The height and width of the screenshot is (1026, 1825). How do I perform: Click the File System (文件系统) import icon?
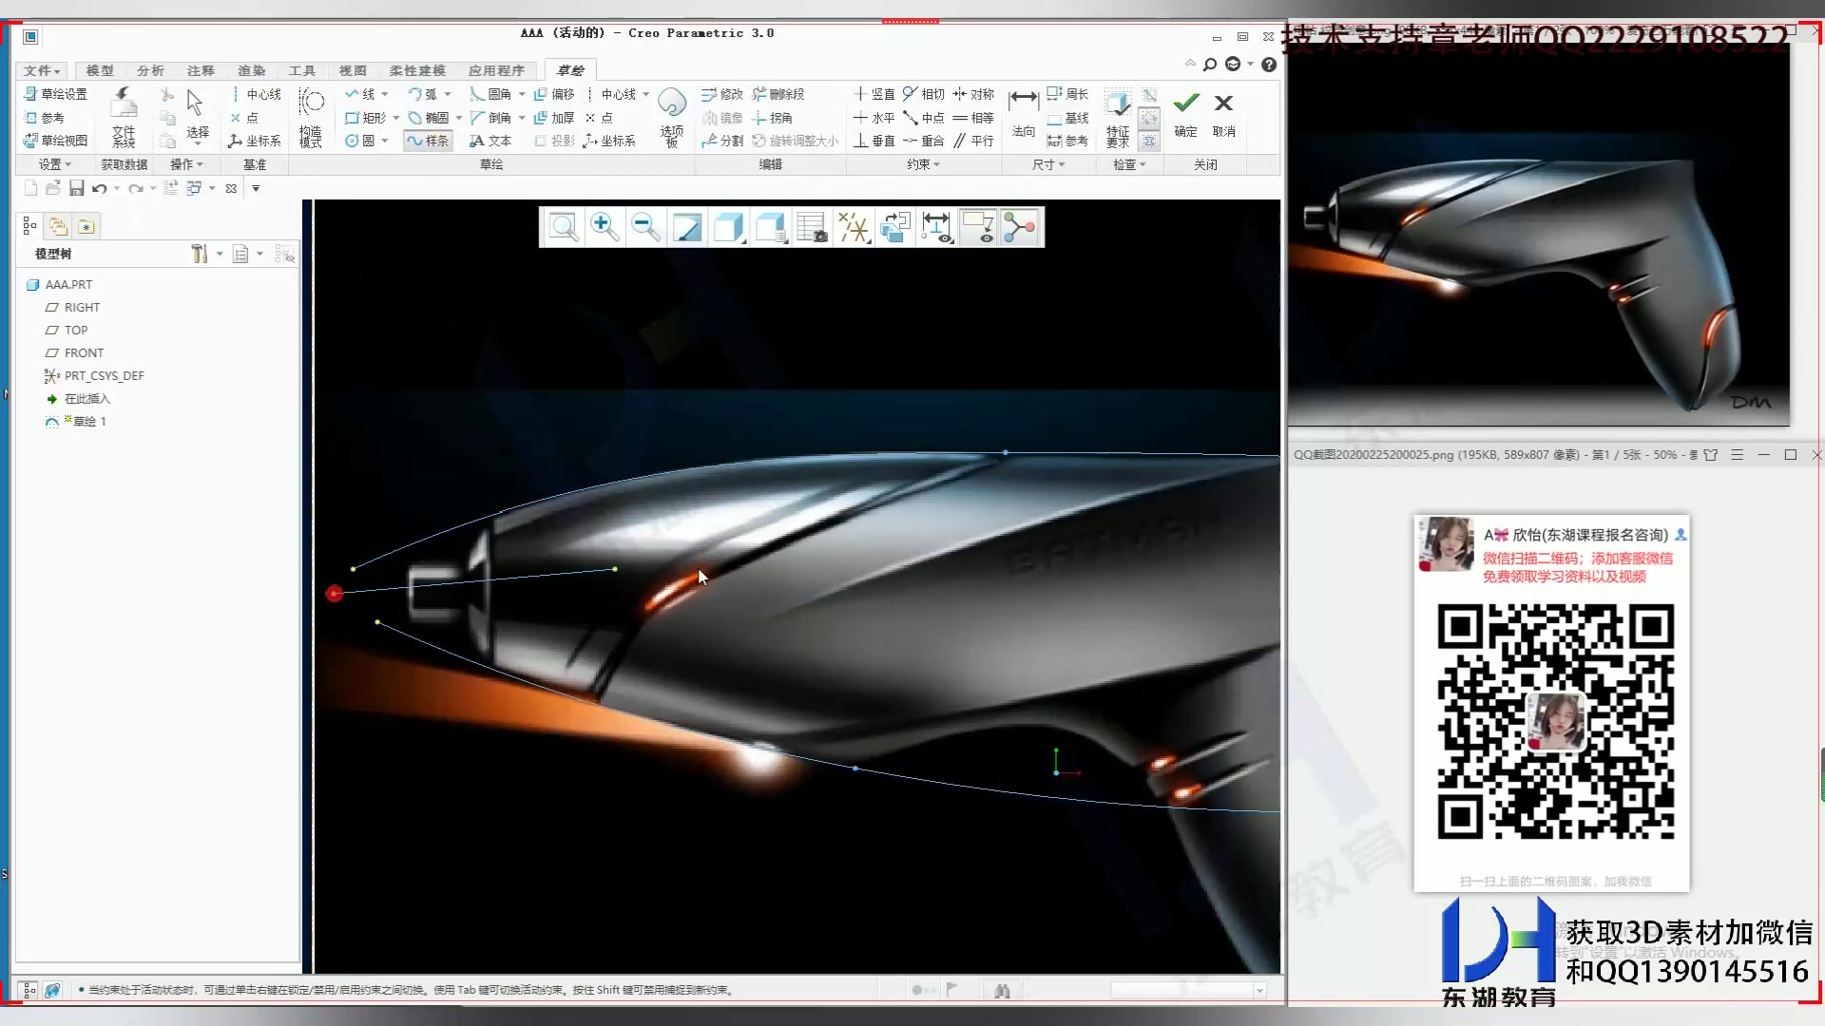(x=124, y=117)
